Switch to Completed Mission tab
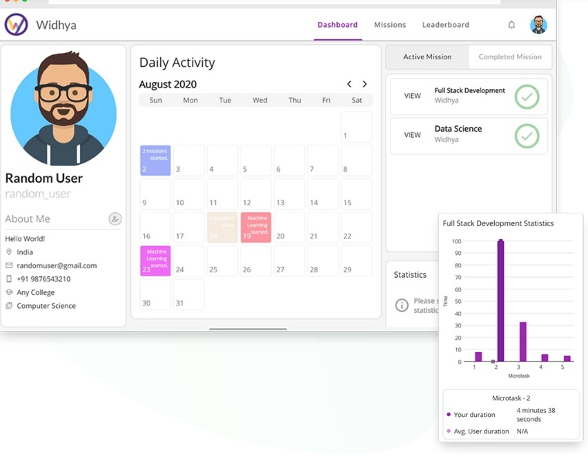The width and height of the screenshot is (588, 459). pyautogui.click(x=510, y=57)
